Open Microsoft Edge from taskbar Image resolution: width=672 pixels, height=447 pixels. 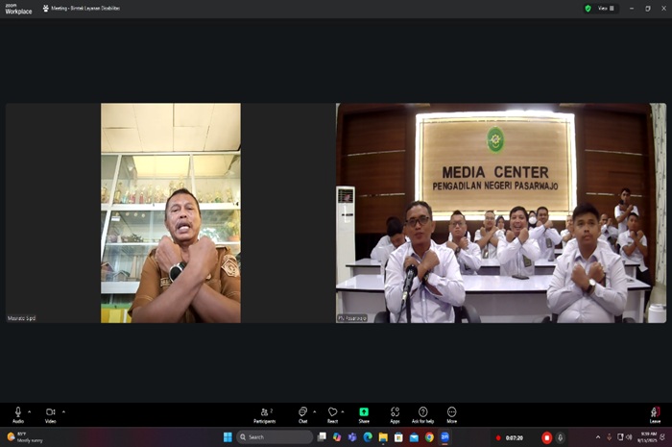(368, 437)
